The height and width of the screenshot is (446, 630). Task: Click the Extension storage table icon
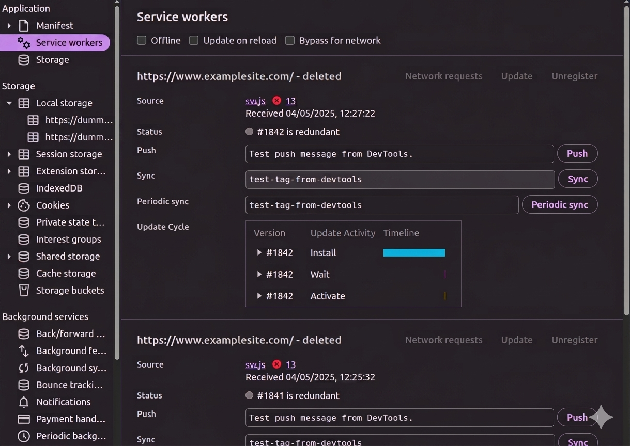point(24,171)
